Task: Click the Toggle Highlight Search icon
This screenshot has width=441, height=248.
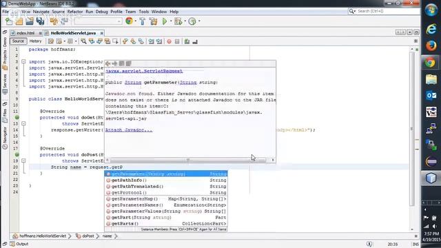Action: [107, 41]
